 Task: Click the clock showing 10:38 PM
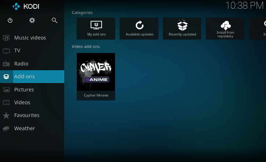coord(244,5)
